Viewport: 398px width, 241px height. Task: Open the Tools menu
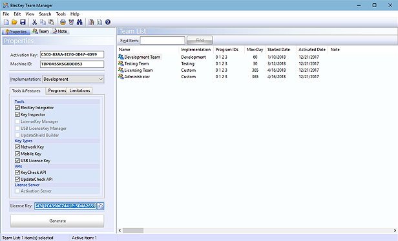point(61,14)
